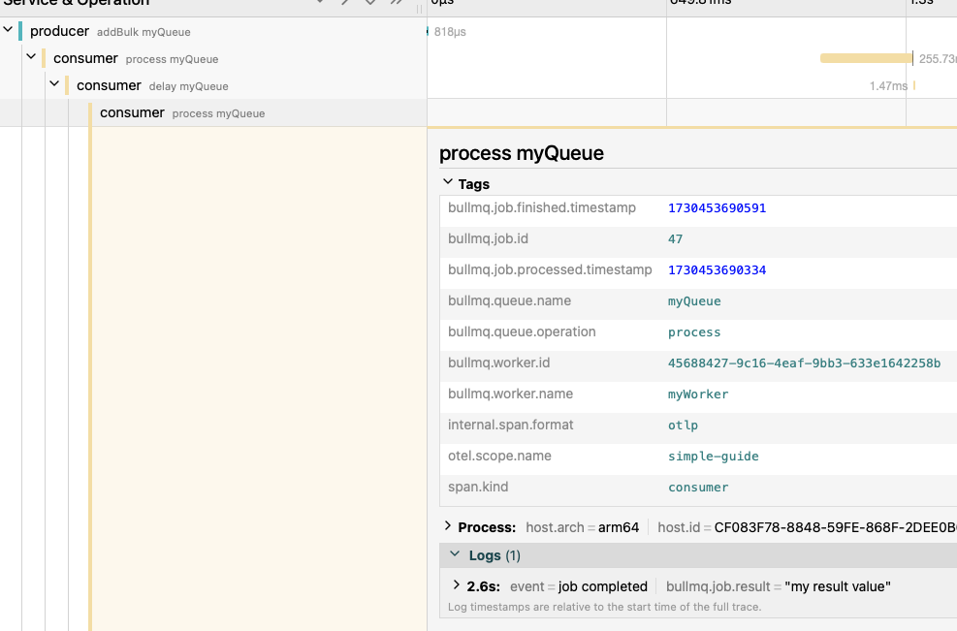957x631 pixels.
Task: Click the bullmq.job.id tag value 47
Action: click(x=675, y=239)
